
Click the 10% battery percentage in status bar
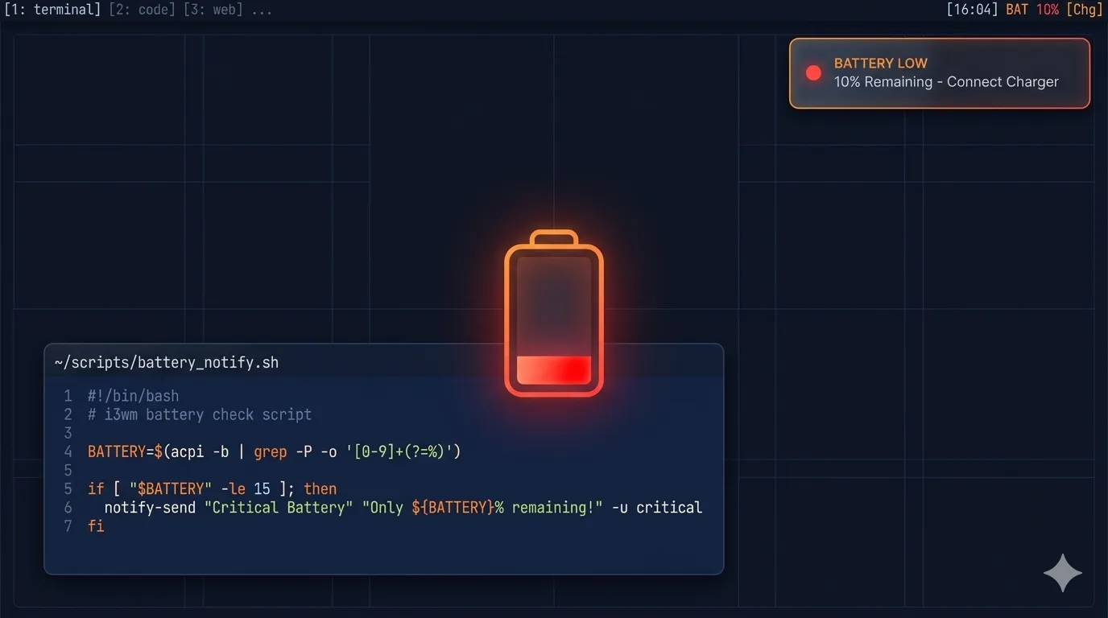(1048, 10)
